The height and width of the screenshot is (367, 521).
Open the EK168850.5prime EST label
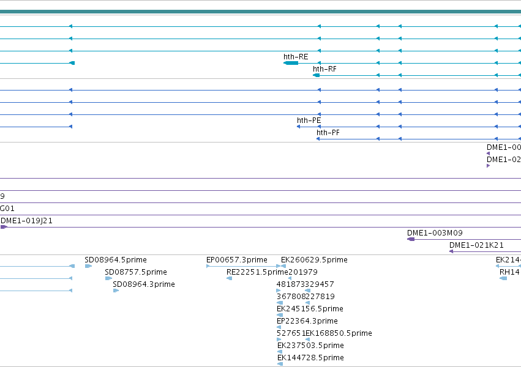[x=339, y=333]
